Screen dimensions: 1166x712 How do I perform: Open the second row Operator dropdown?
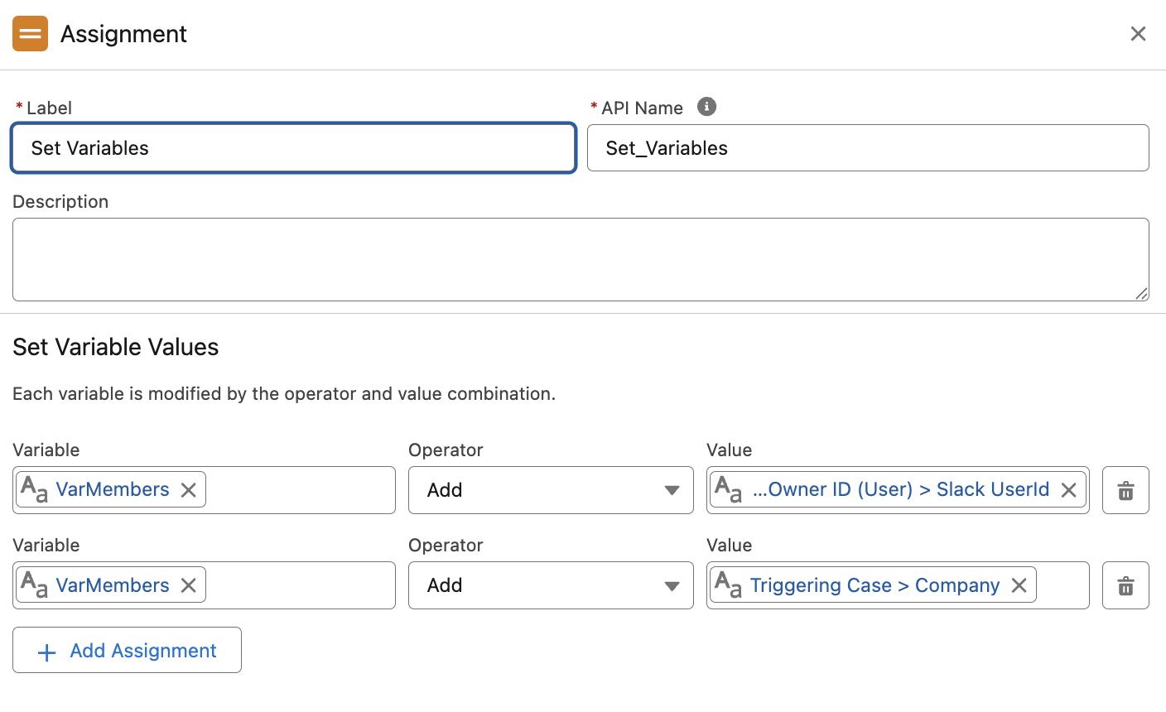(551, 585)
